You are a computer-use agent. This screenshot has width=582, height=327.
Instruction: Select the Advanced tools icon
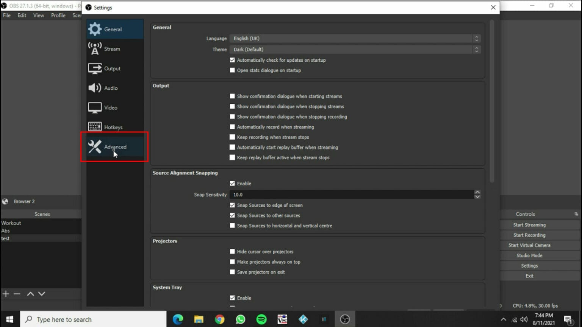click(95, 147)
